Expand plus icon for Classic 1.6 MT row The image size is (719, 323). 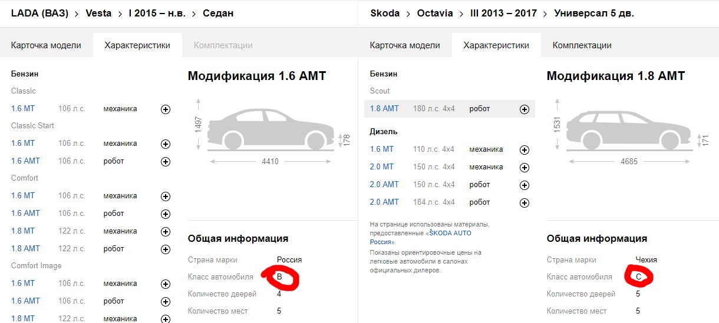[x=166, y=109]
